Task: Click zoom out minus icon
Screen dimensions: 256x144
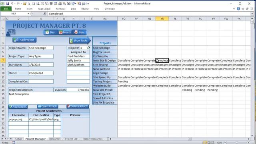Action: pyautogui.click(x=225, y=142)
